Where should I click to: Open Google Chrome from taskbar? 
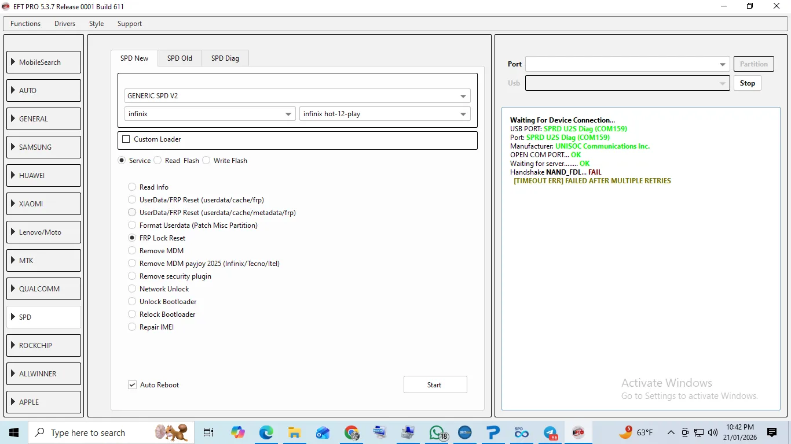tap(351, 432)
